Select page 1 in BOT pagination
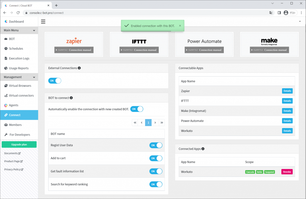 pos(148,123)
